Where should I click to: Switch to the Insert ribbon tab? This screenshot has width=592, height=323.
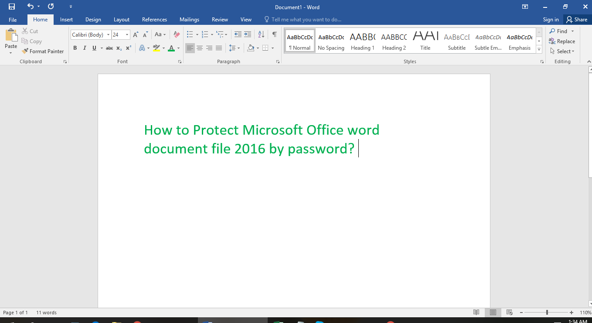click(66, 19)
